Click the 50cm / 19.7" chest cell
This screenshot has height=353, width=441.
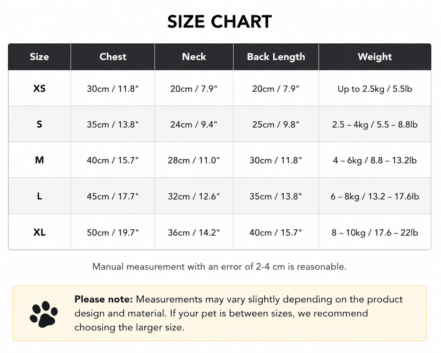tap(113, 233)
